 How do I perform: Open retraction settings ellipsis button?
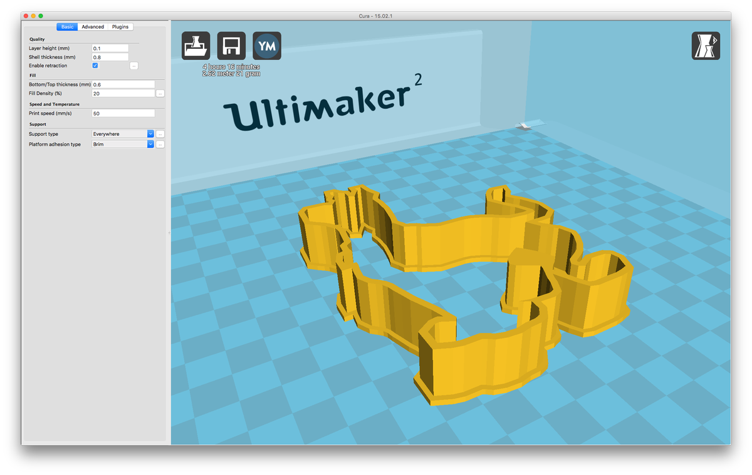pos(134,66)
